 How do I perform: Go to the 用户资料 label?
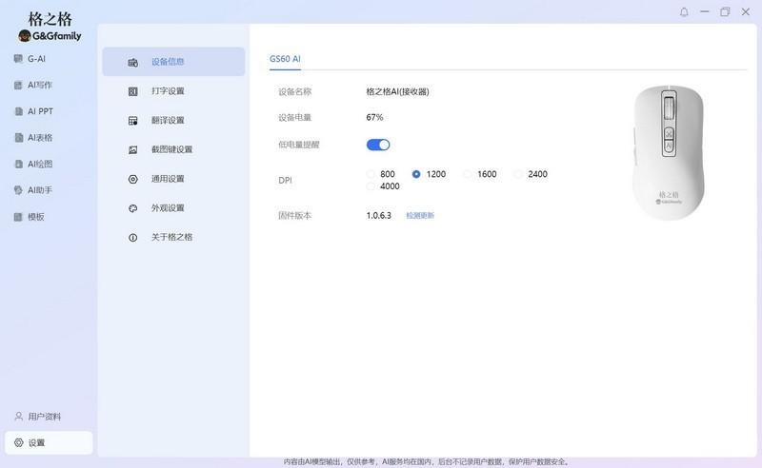click(44, 417)
